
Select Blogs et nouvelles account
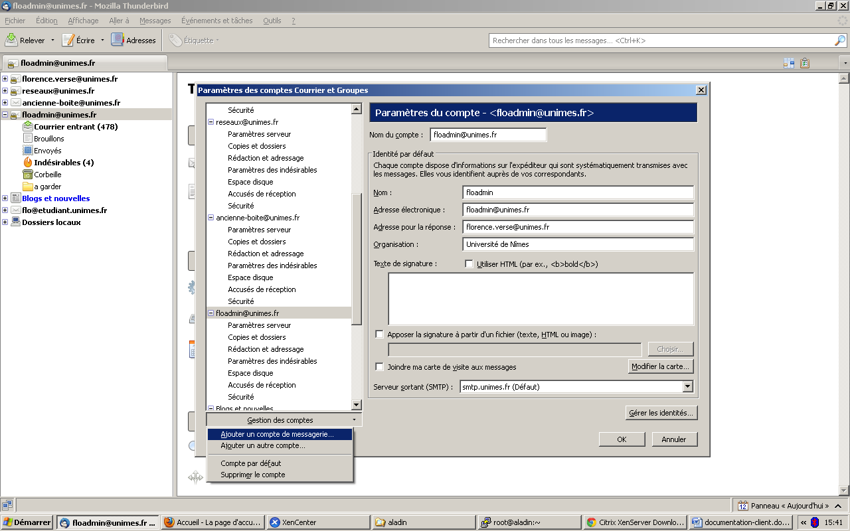click(x=56, y=198)
